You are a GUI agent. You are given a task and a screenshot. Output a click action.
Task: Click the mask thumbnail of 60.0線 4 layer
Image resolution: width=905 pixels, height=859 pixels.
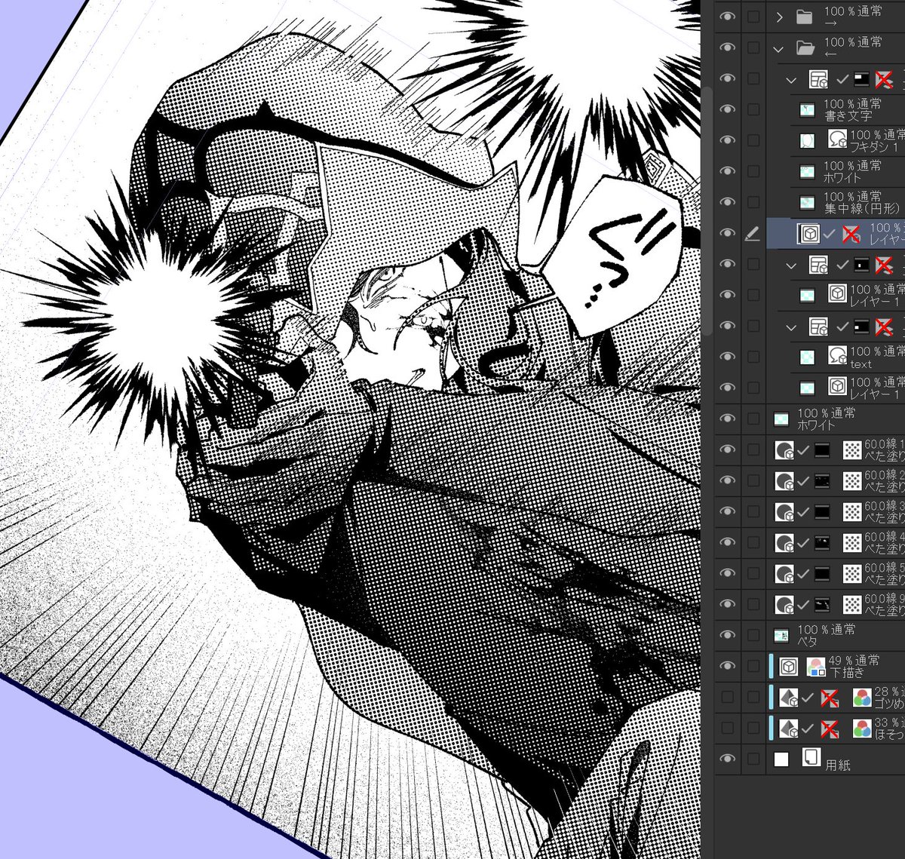point(822,543)
